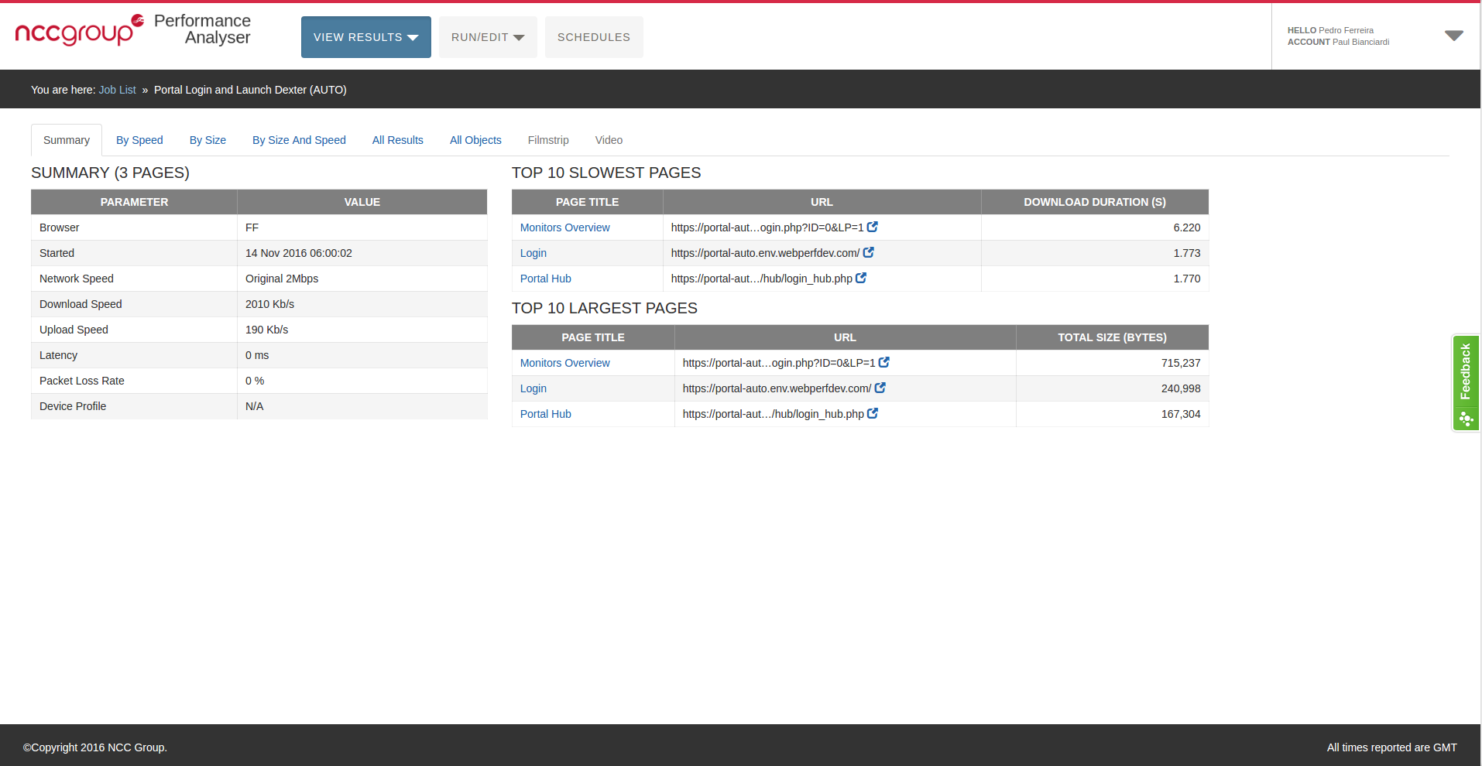
Task: Click the '14 Nov 2016 06:00:02' started value
Action: click(x=299, y=253)
